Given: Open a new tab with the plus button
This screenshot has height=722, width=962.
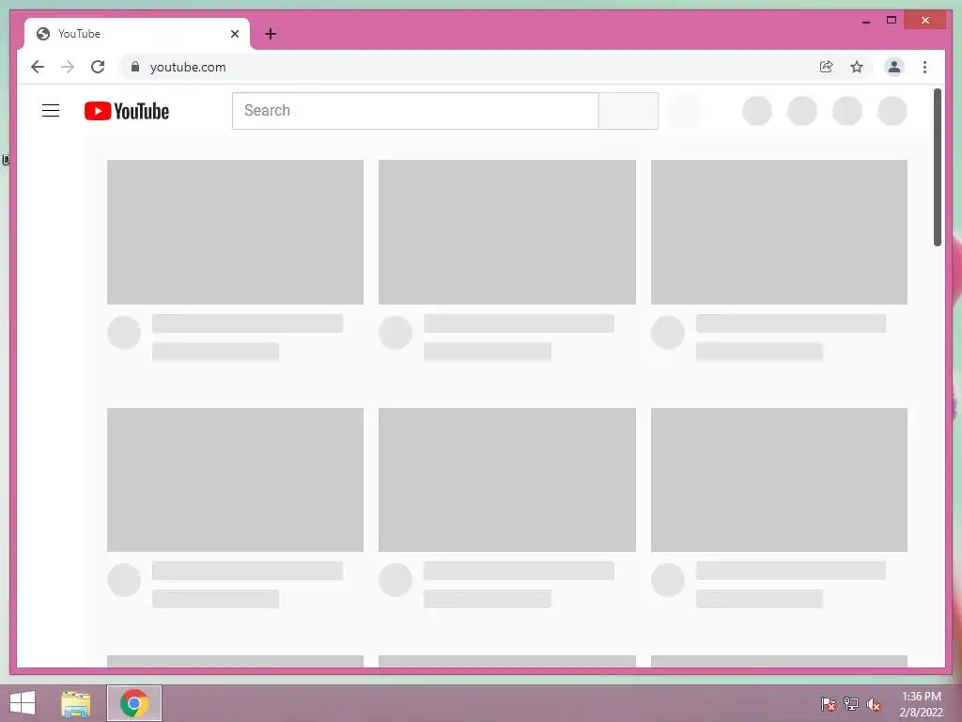Looking at the screenshot, I should pos(271,34).
